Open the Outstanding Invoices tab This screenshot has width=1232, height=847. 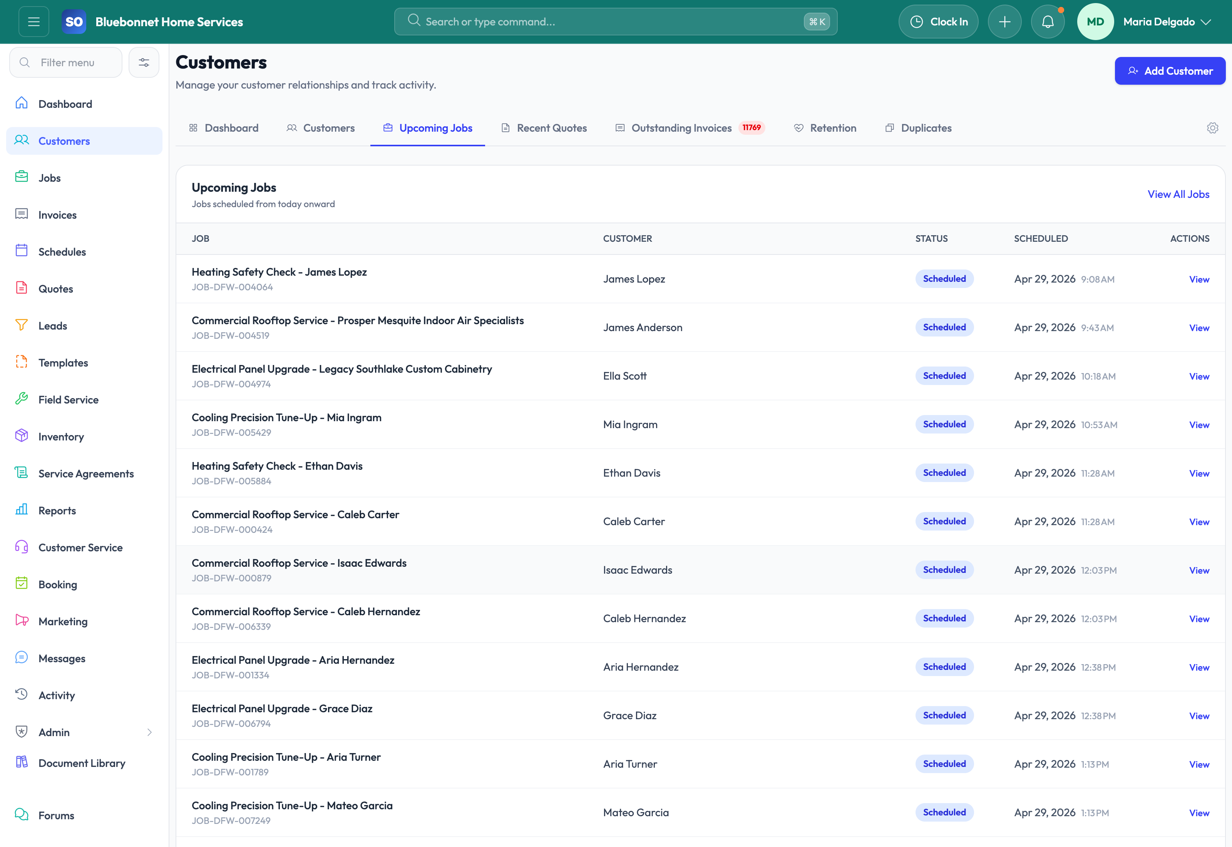pos(690,128)
